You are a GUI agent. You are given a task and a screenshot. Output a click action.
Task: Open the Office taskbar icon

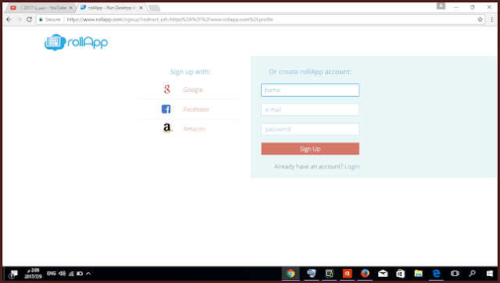pos(347,274)
